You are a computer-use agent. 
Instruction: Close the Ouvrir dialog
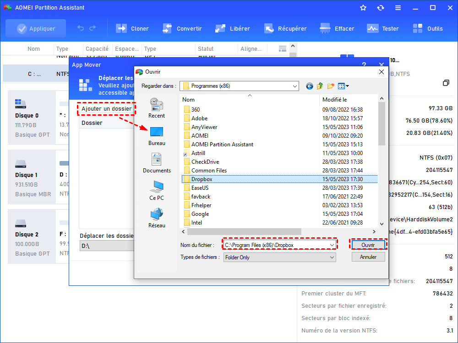[x=381, y=72]
